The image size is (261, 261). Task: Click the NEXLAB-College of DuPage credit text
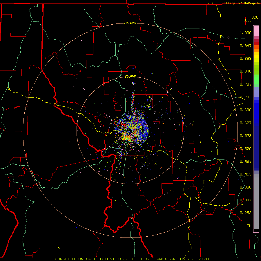(x=232, y=3)
